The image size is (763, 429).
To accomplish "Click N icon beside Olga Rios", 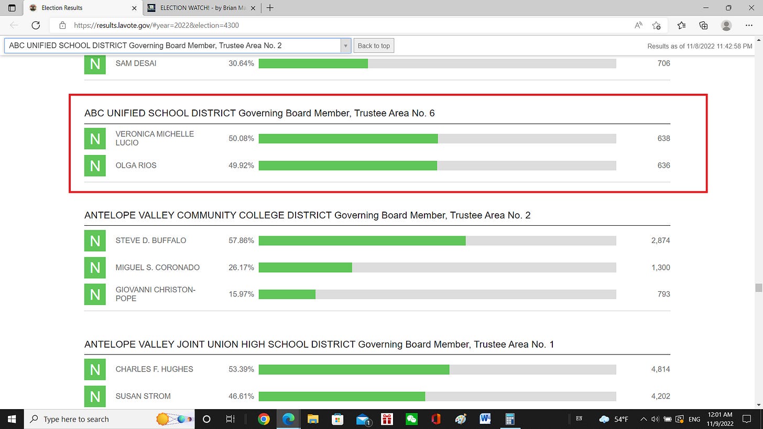I will coord(95,166).
